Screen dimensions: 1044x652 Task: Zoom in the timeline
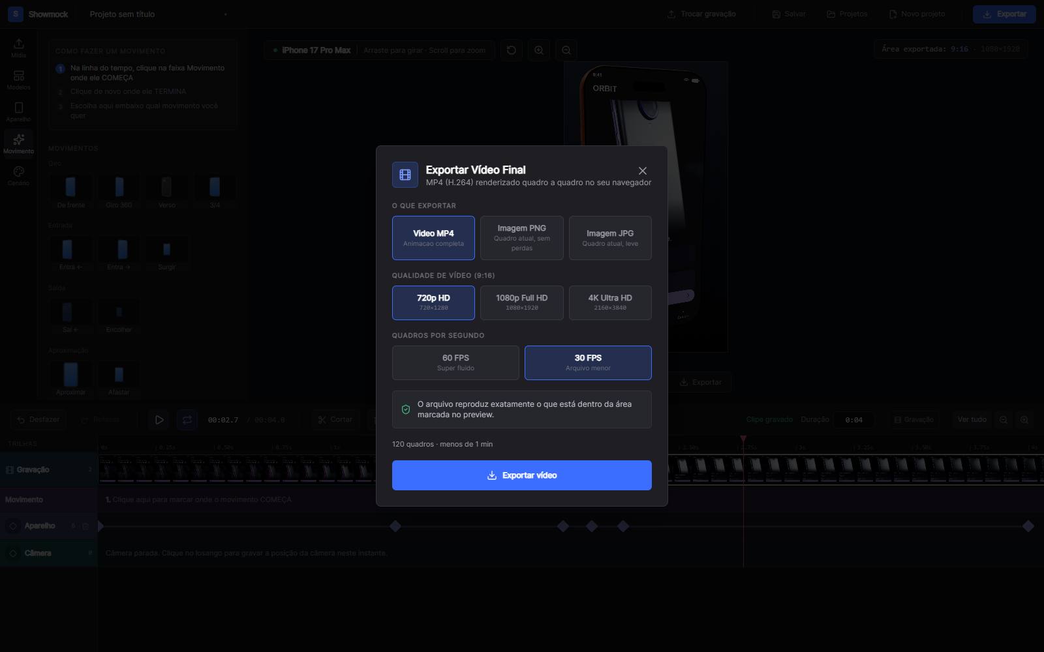tap(1024, 420)
